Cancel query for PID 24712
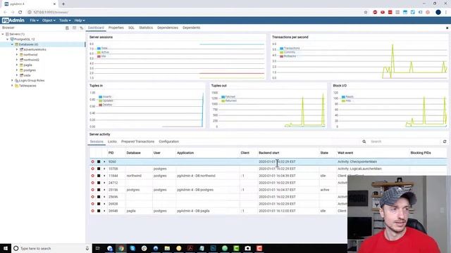The width and height of the screenshot is (451, 253). pos(99,183)
